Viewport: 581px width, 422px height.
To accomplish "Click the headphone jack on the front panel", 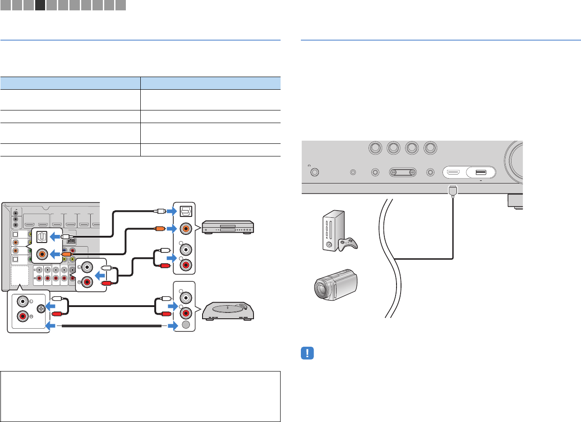I will [314, 172].
